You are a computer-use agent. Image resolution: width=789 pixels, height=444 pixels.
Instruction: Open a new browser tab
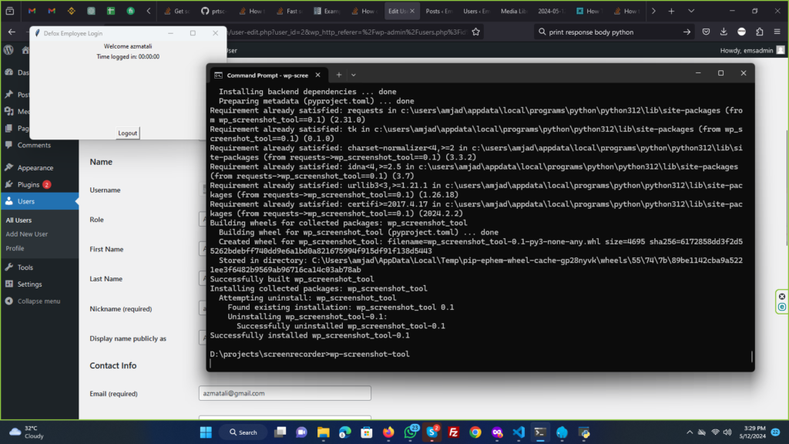[x=671, y=12]
